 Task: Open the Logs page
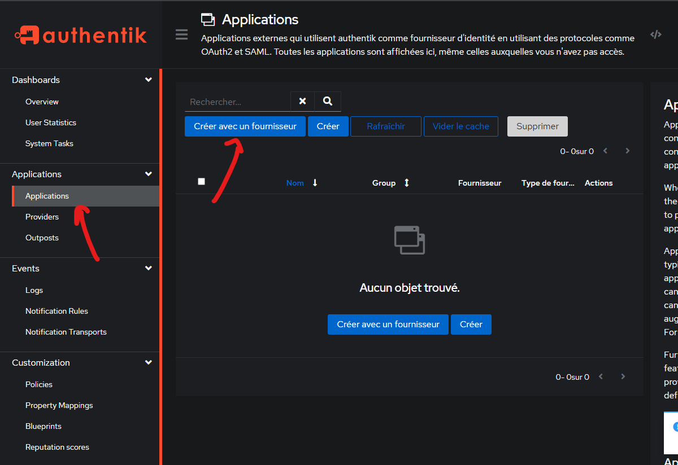point(34,290)
